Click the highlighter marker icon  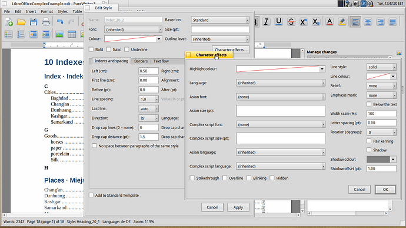(x=342, y=22)
